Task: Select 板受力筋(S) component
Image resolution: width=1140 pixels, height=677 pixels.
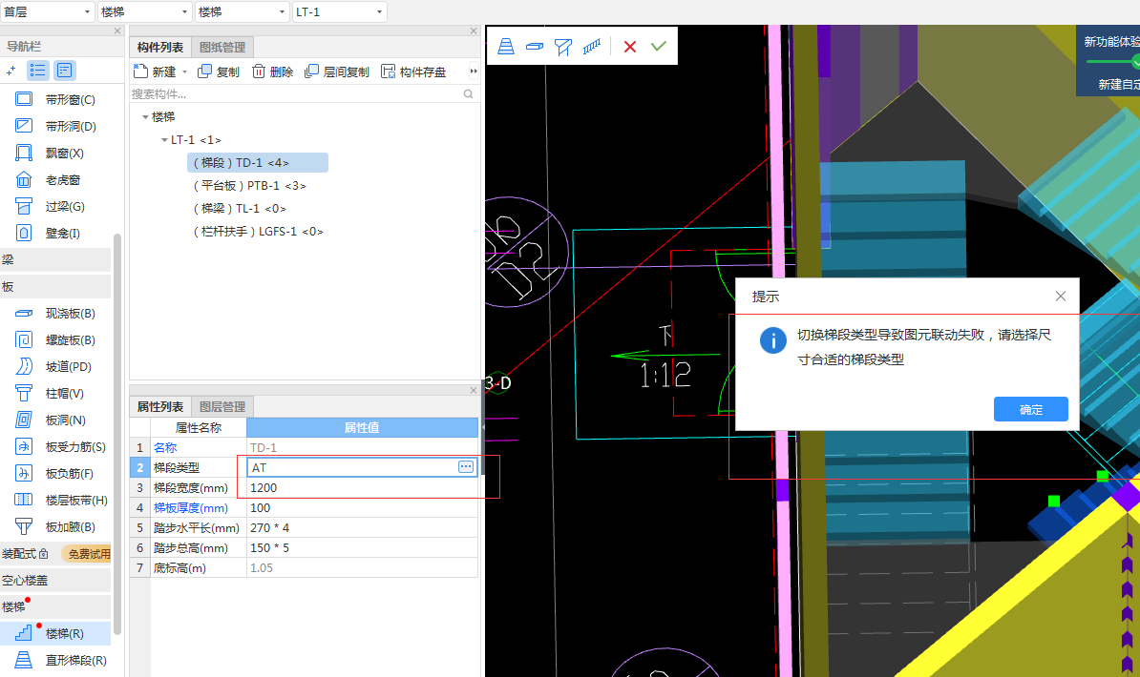Action: point(60,447)
